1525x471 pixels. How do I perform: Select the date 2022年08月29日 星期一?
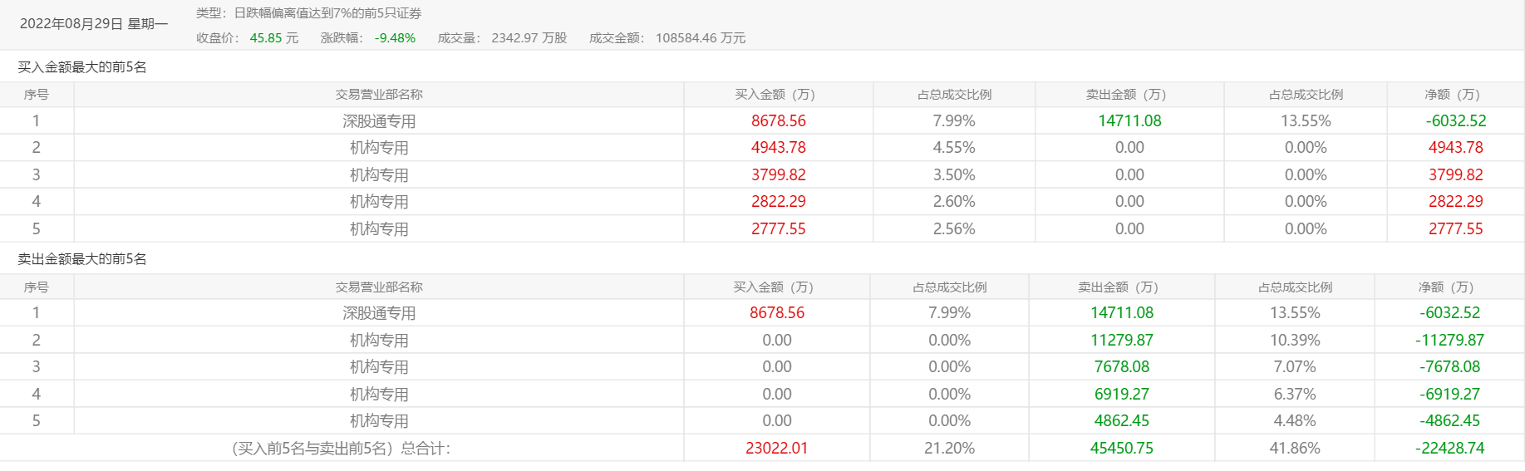(x=94, y=24)
